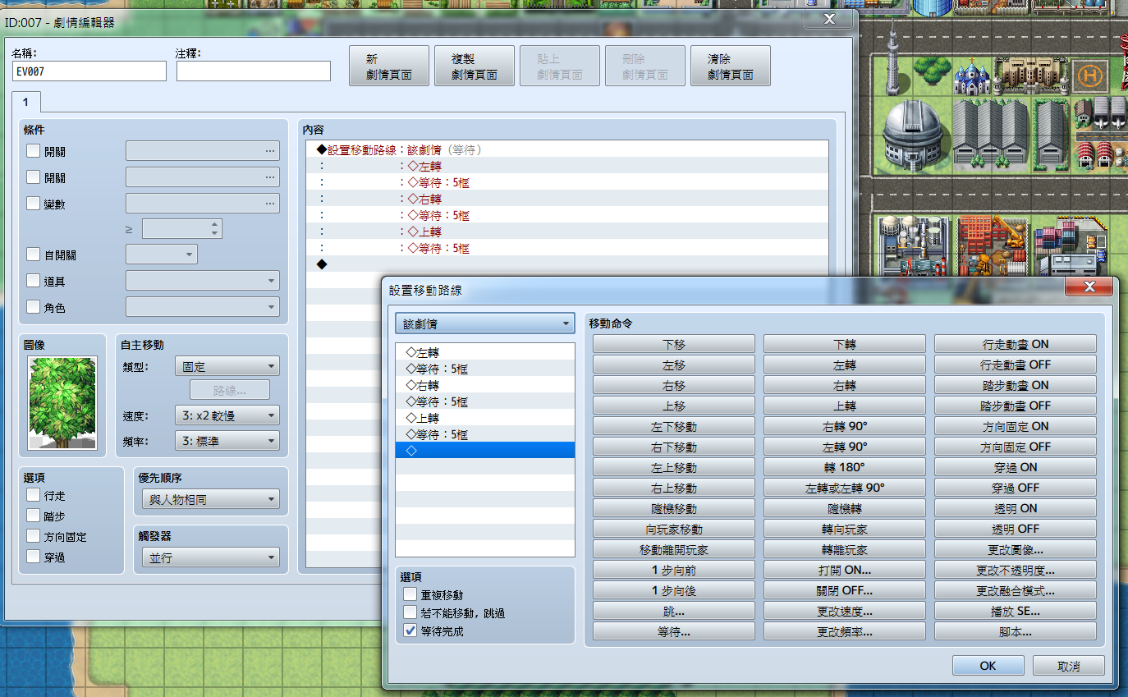Screen dimensions: 1128x697
Task: Select event page tab 1
Action: (26, 103)
